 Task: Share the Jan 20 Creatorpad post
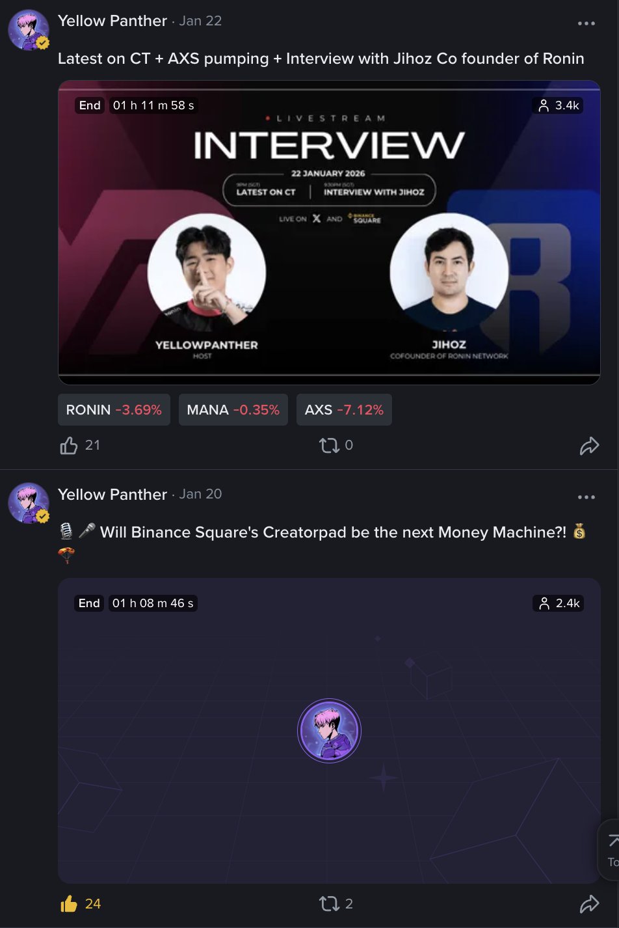point(589,904)
